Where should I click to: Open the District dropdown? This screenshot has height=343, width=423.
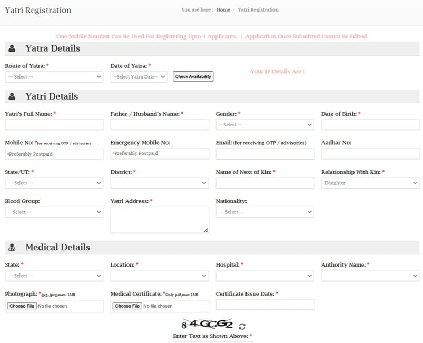pyautogui.click(x=160, y=183)
